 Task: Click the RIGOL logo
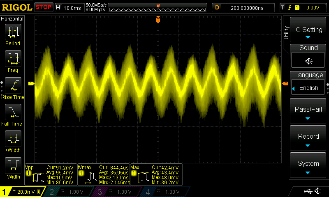point(17,7)
